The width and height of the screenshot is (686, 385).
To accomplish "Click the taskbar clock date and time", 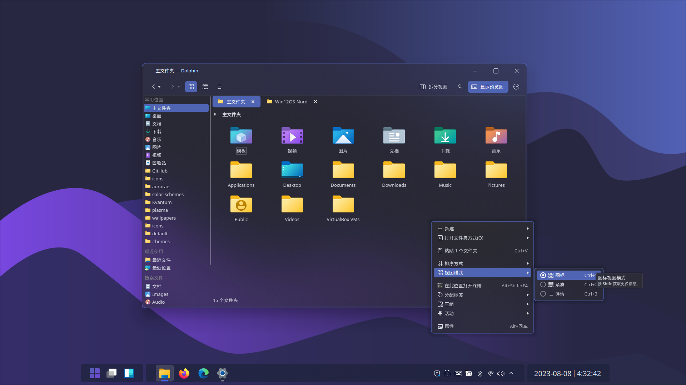I will coord(567,373).
